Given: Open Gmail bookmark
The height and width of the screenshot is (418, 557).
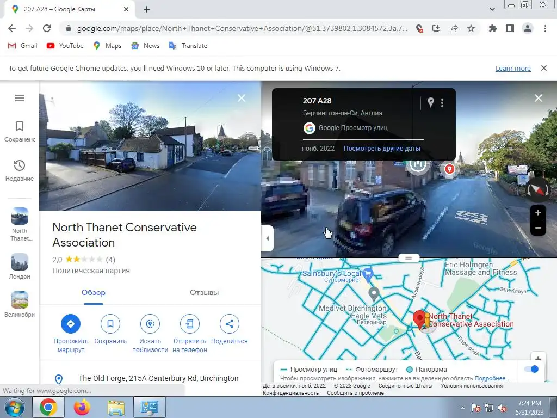Looking at the screenshot, I should point(22,46).
